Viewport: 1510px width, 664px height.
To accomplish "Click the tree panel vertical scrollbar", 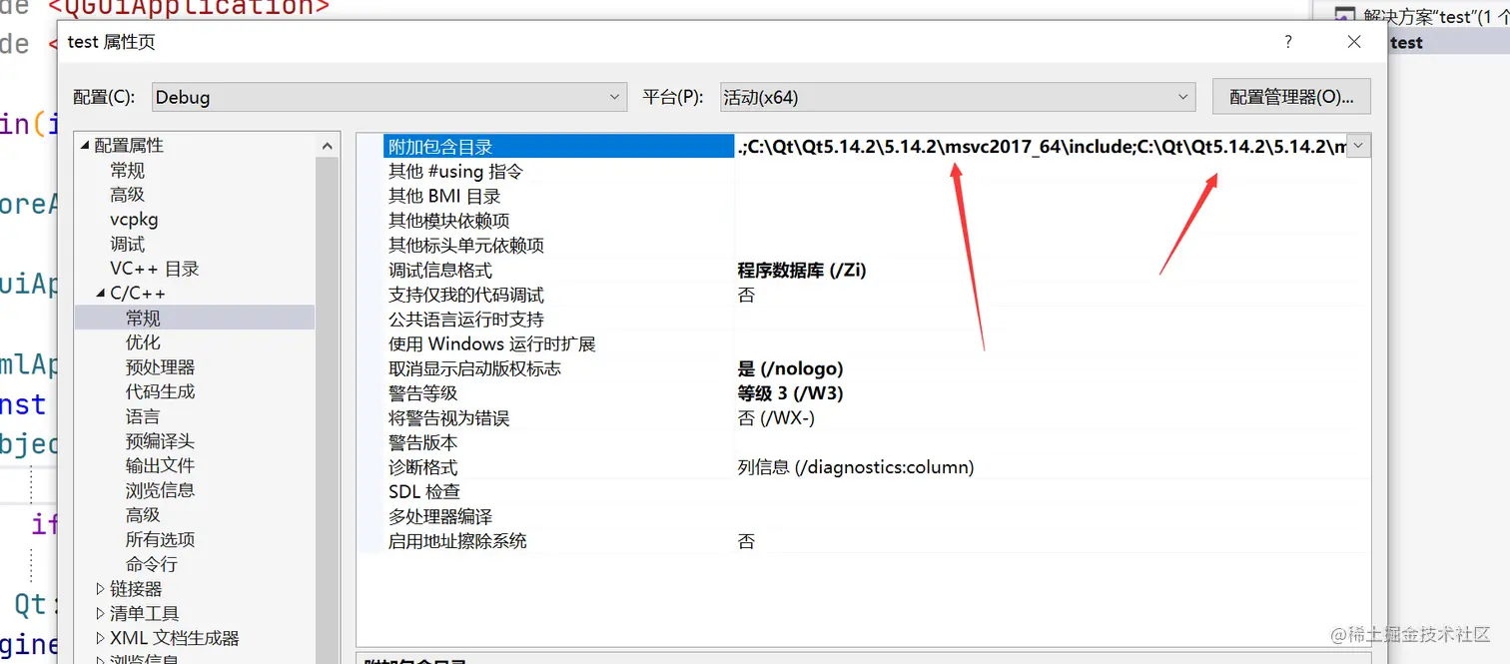I will (328, 409).
